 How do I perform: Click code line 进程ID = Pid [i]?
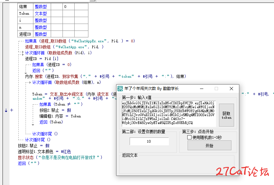[42, 59]
